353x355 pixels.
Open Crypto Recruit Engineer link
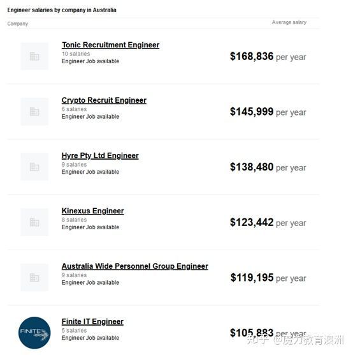(x=104, y=100)
